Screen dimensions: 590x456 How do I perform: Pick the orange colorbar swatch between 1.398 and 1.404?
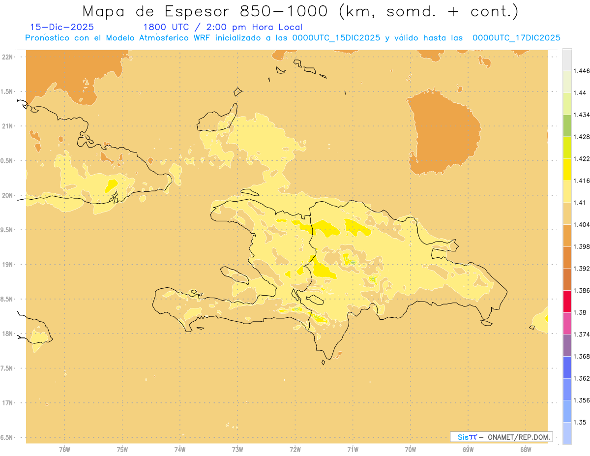[567, 235]
